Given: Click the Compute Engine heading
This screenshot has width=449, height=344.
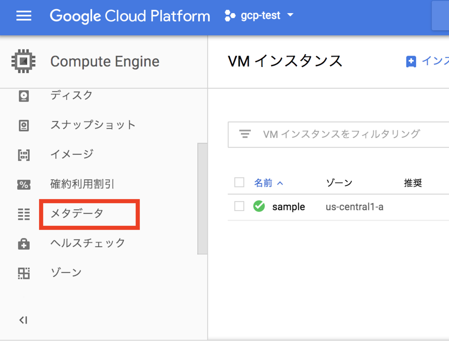Looking at the screenshot, I should (x=105, y=62).
